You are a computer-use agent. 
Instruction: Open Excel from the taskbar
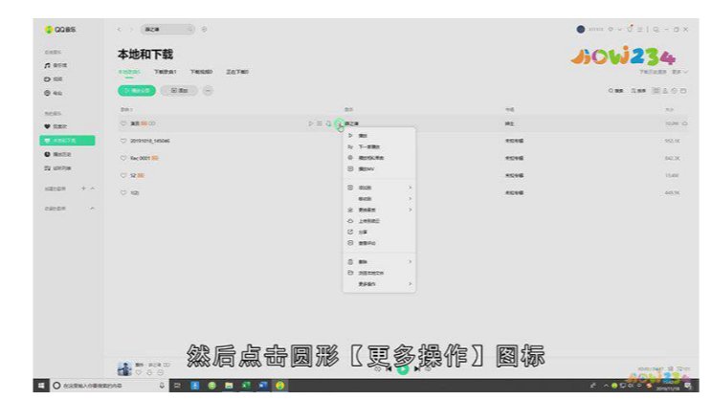pyautogui.click(x=246, y=386)
